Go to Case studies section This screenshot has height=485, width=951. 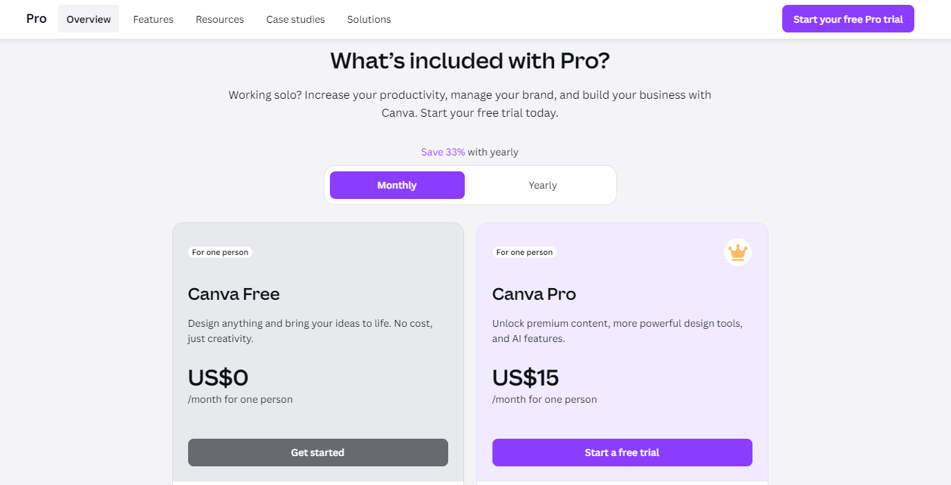point(295,19)
